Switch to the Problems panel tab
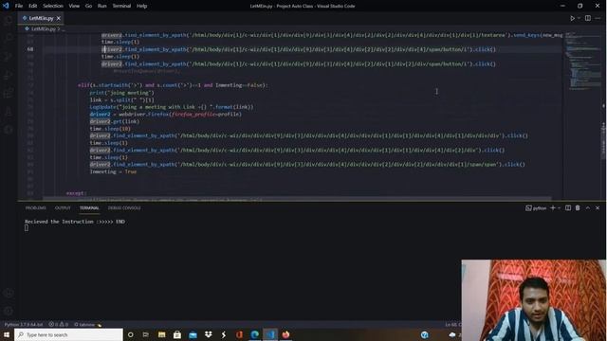This screenshot has width=607, height=341. click(36, 208)
